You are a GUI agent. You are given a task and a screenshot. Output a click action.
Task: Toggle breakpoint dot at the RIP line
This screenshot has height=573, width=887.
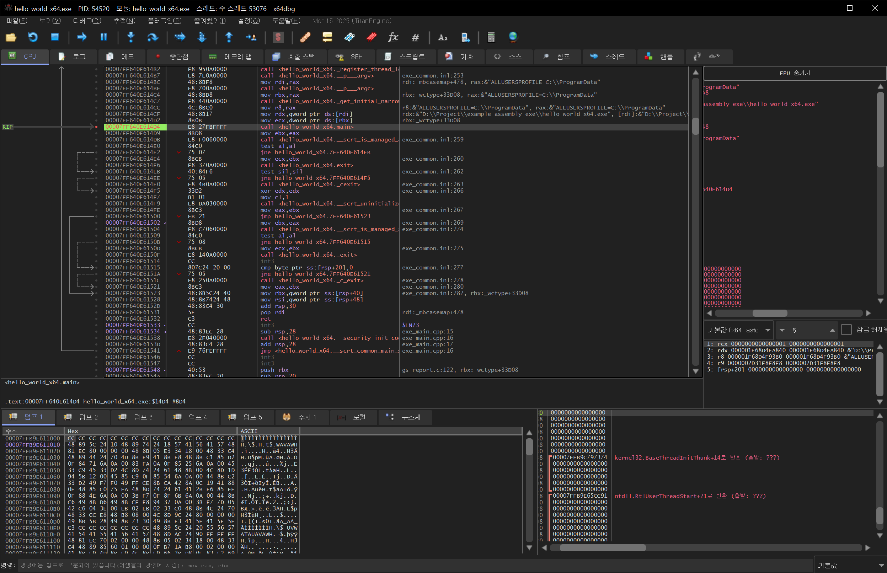96,127
